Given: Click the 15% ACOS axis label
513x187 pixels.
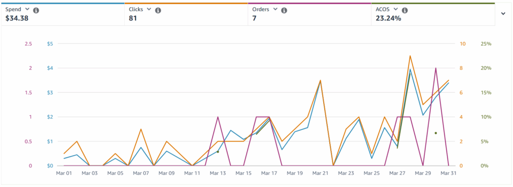Looking at the screenshot, I should click(x=486, y=93).
